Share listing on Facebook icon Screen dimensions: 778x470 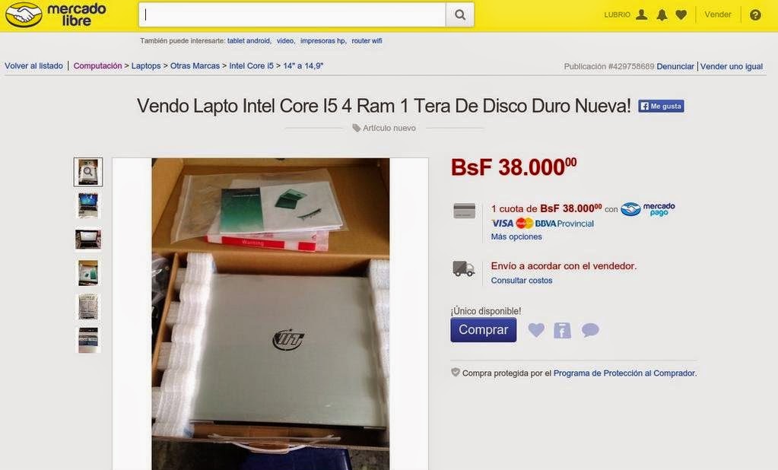(x=562, y=331)
